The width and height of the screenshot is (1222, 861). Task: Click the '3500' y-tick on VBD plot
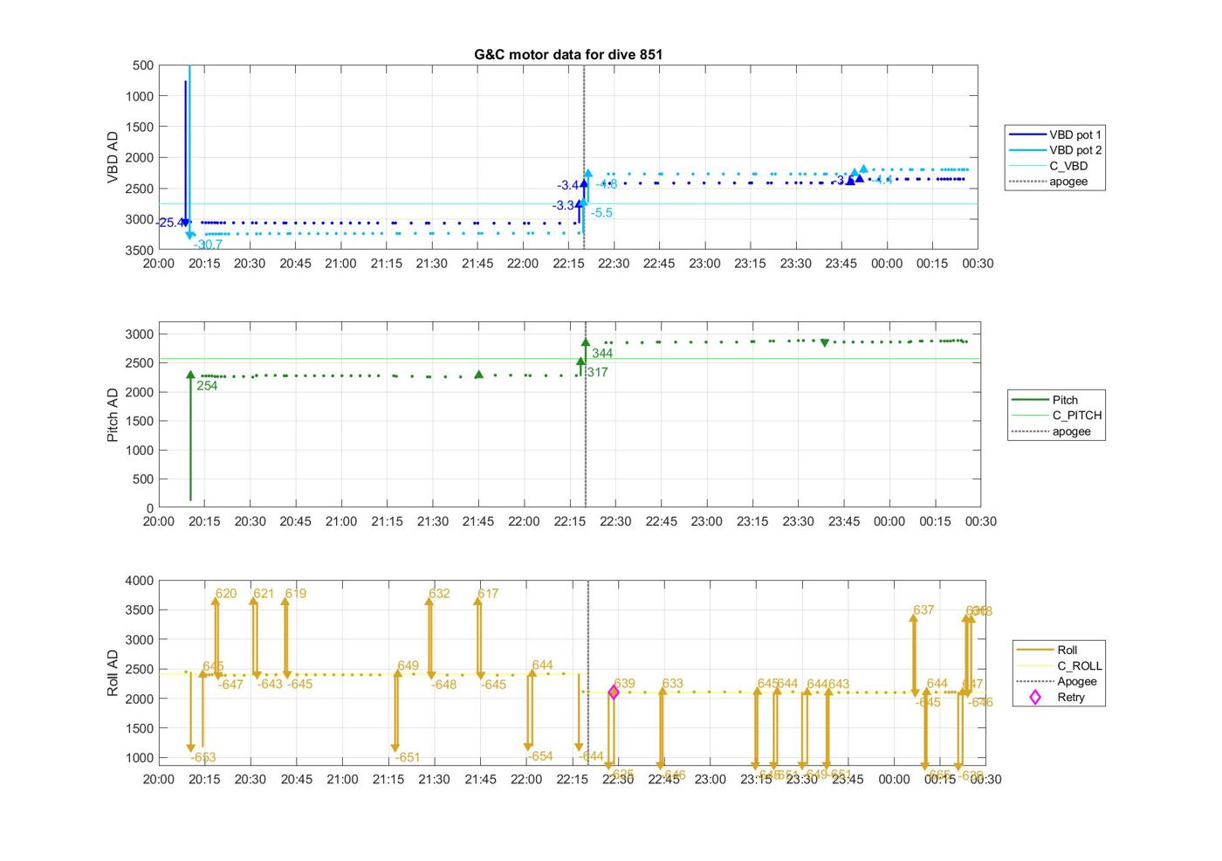(139, 251)
